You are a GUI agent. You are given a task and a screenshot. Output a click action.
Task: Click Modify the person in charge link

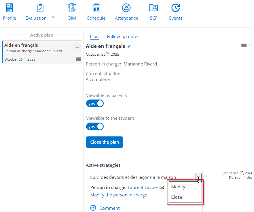[x=119, y=195]
